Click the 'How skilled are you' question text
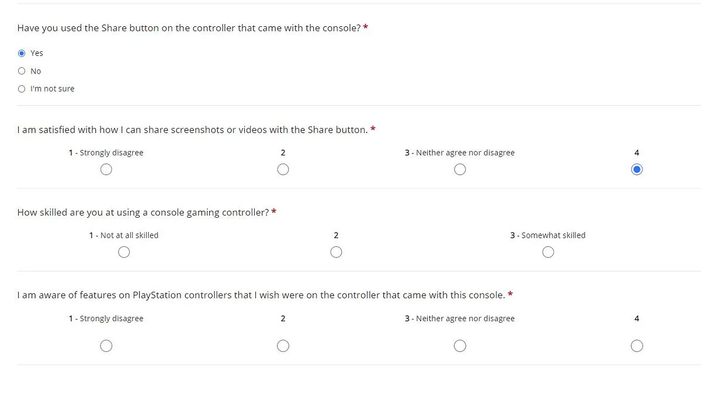Viewport: 701px width, 394px height. (x=143, y=212)
